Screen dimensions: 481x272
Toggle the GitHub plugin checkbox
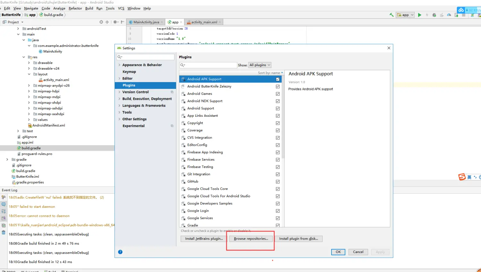click(x=278, y=182)
